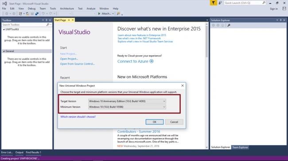The image size is (288, 161).
Task: Open the Debug menu
Action: tap(31, 8)
